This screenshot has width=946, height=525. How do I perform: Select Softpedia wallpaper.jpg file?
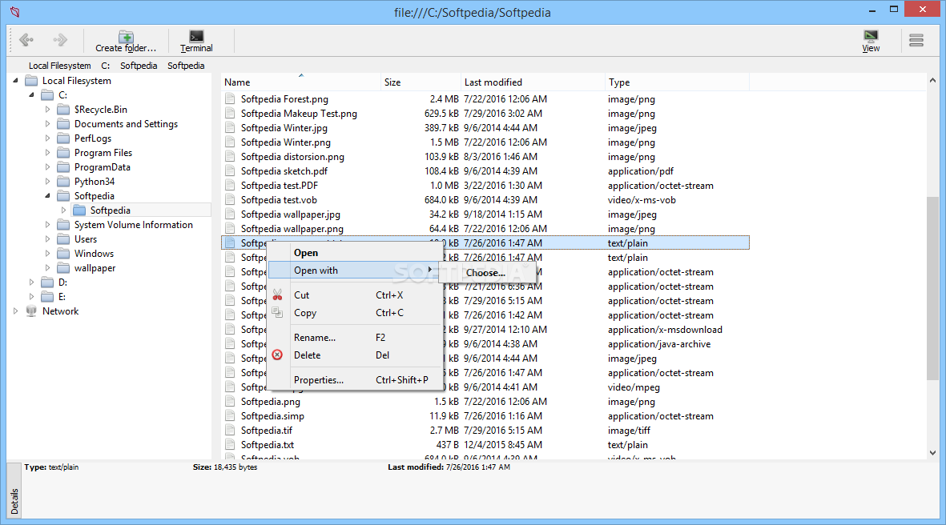[x=290, y=214]
